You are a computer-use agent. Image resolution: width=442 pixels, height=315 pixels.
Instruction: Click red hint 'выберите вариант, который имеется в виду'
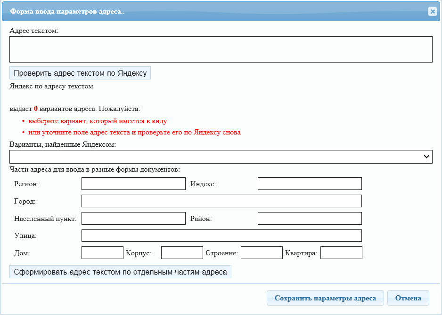click(x=98, y=121)
